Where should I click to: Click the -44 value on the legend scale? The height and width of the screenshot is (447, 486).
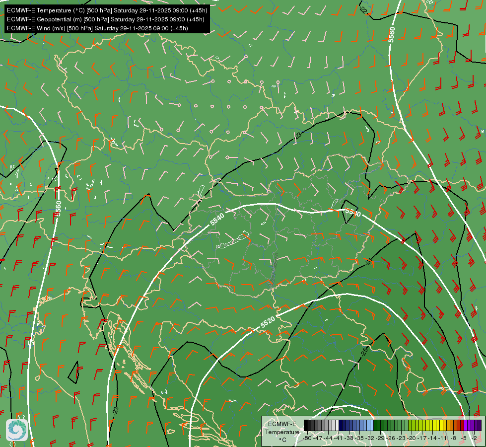328,438
